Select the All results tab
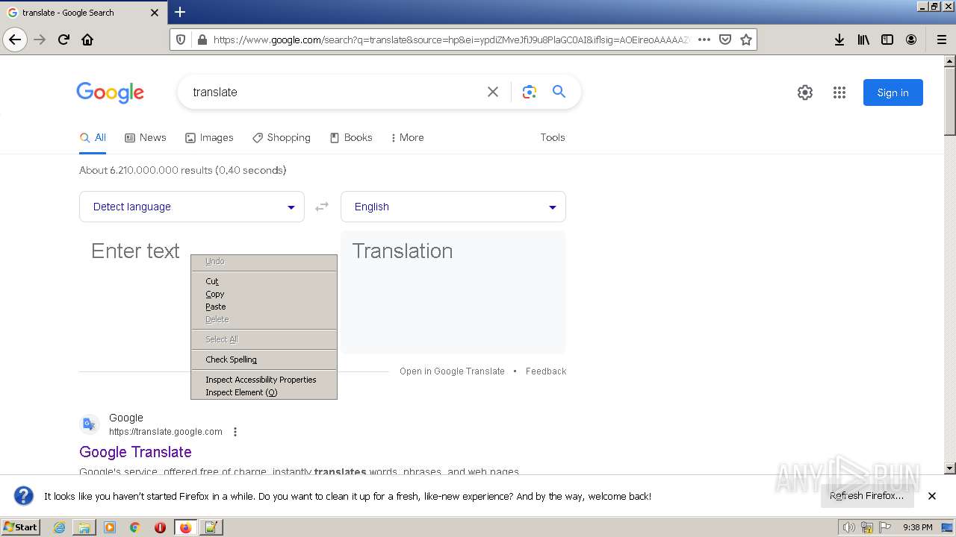This screenshot has width=956, height=537. point(93,137)
